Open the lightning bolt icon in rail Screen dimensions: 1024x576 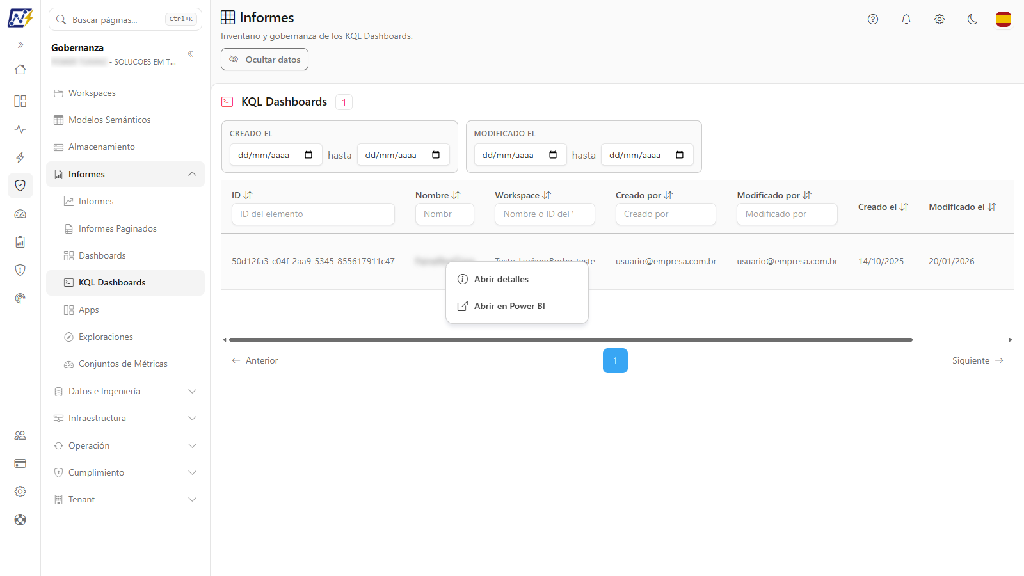[20, 157]
